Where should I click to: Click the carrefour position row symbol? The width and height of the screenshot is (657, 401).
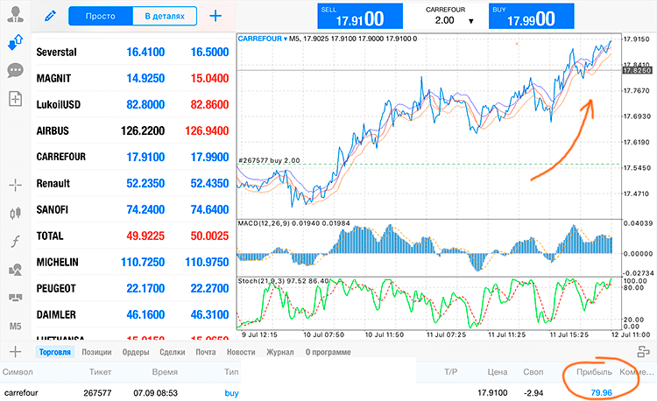click(21, 392)
